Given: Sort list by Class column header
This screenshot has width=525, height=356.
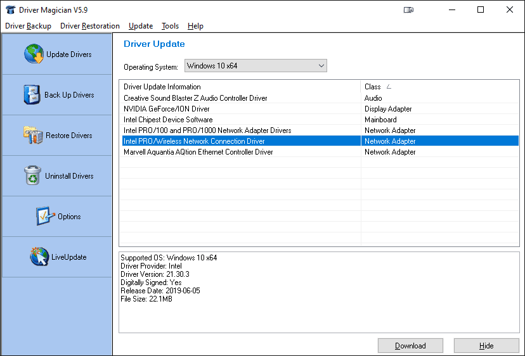Looking at the screenshot, I should click(x=439, y=87).
